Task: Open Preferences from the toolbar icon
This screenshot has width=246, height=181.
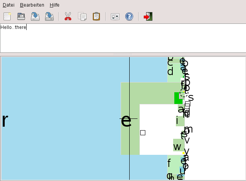Action: coord(115,16)
